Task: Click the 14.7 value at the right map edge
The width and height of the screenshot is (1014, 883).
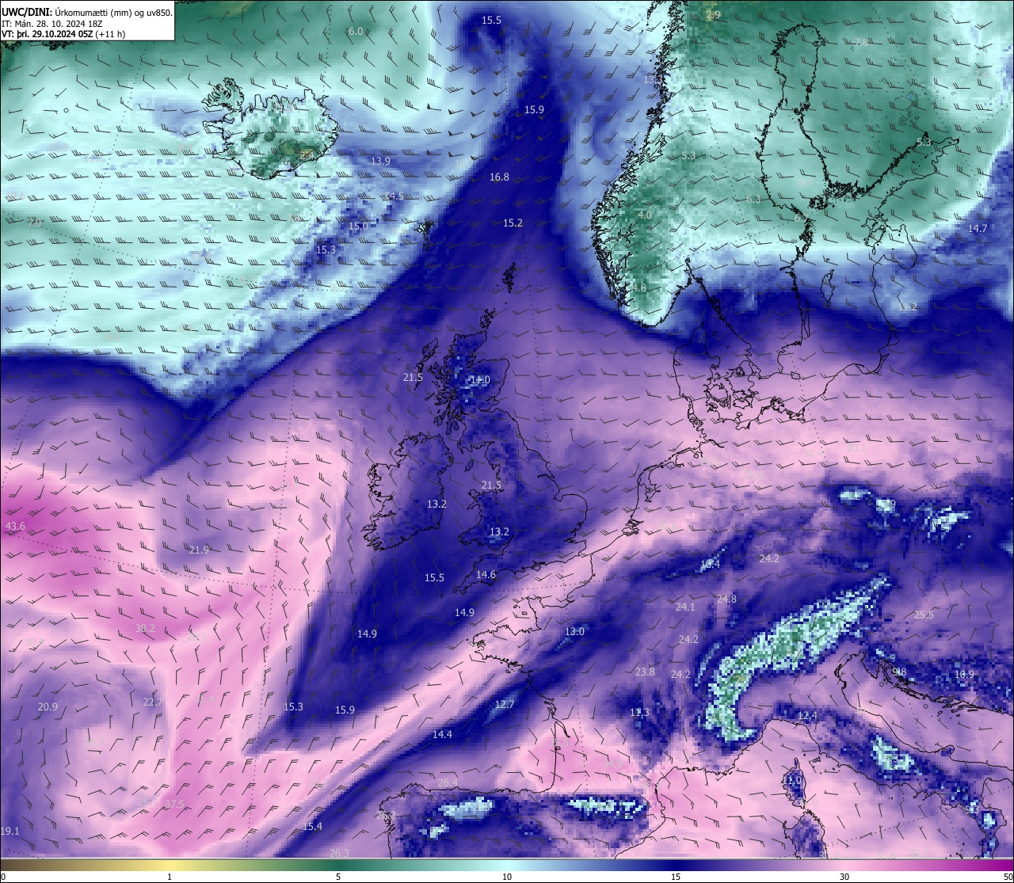Action: coord(978,229)
